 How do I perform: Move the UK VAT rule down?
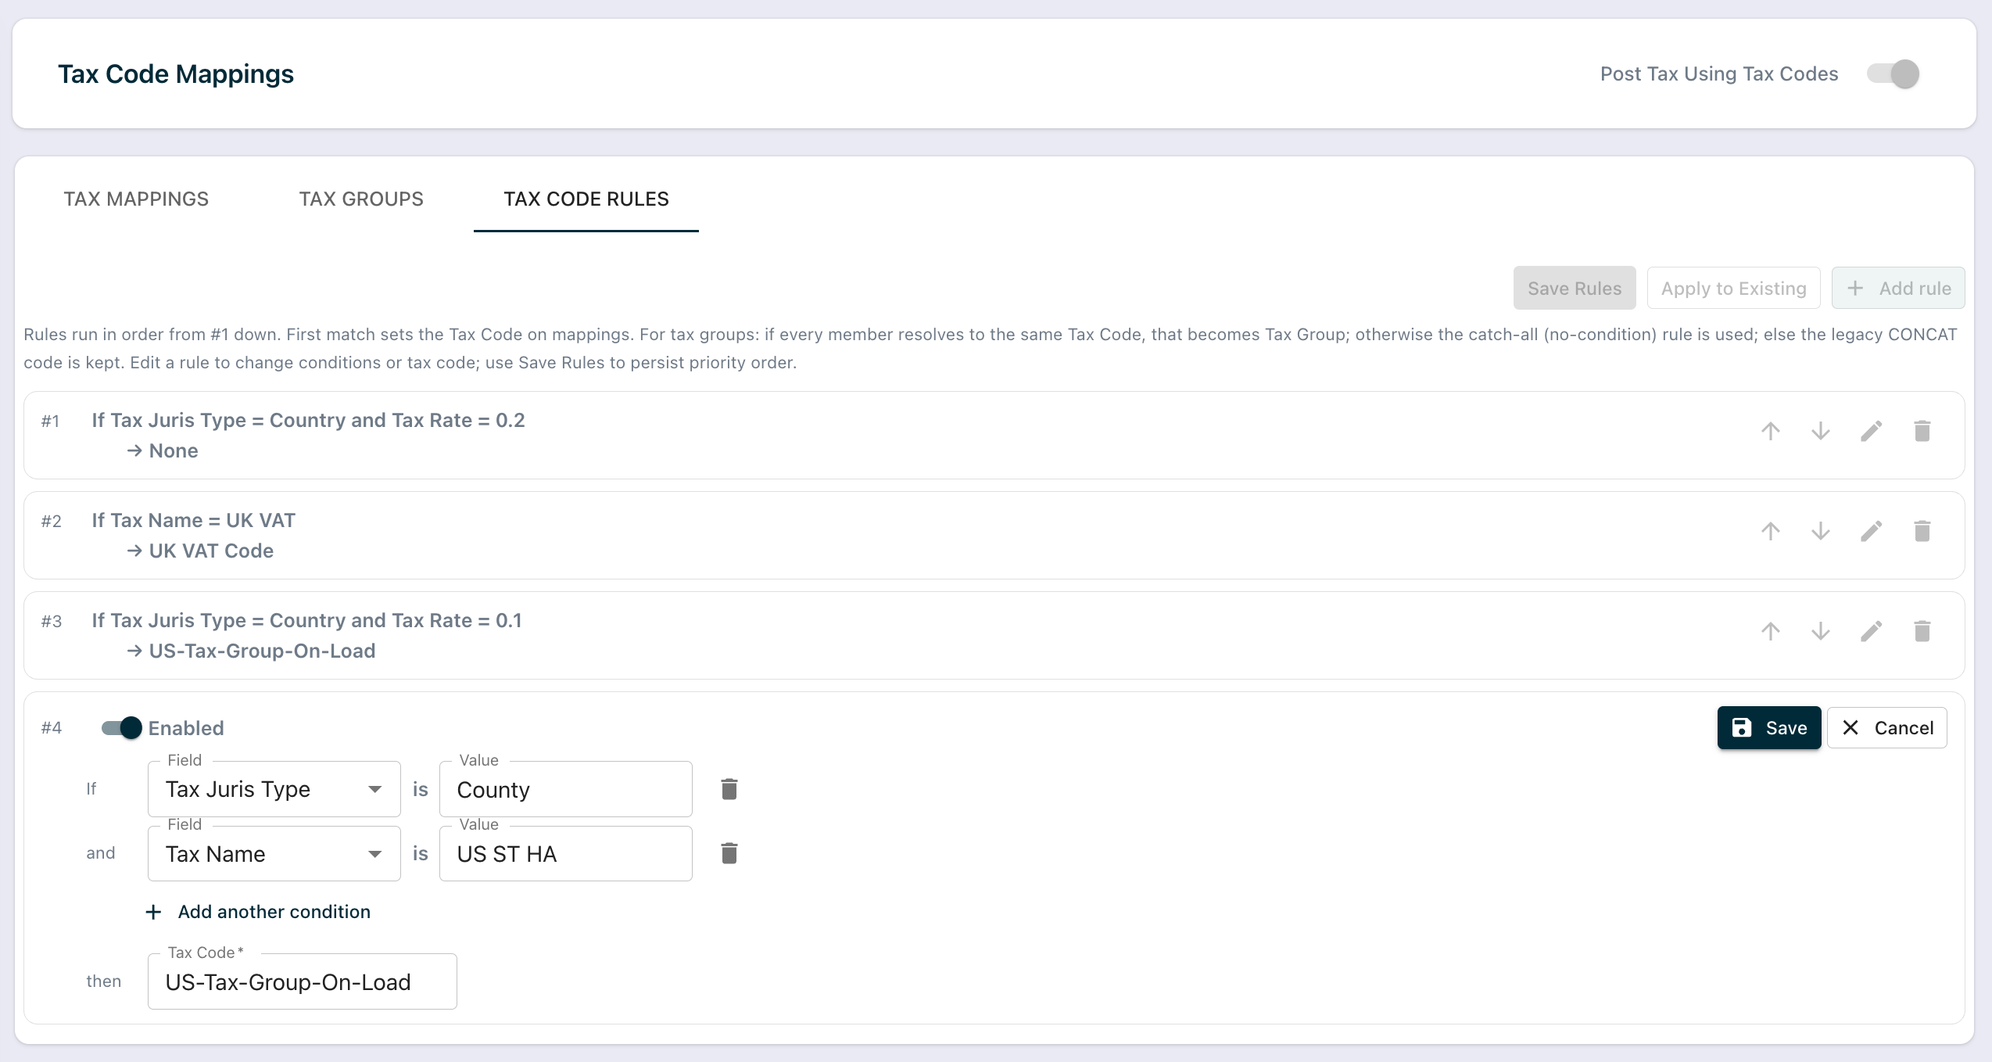[x=1821, y=531]
